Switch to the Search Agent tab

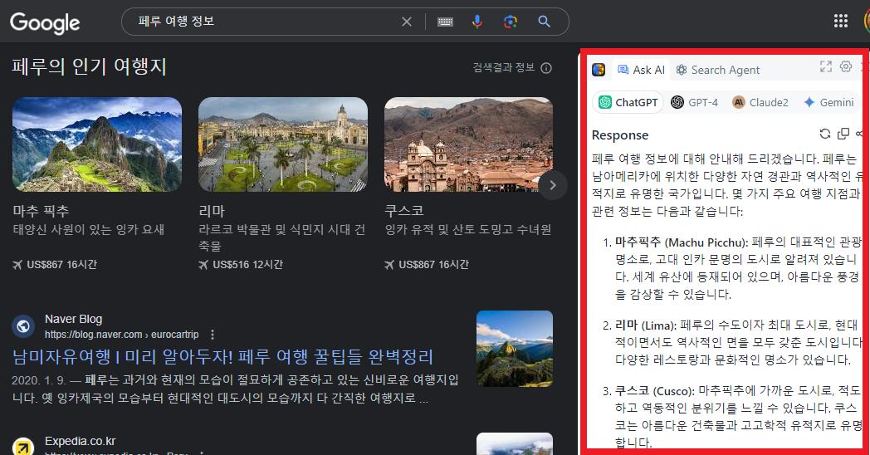tap(717, 70)
